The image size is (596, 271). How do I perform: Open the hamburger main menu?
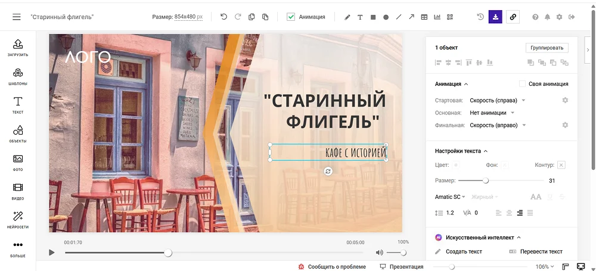pos(16,17)
